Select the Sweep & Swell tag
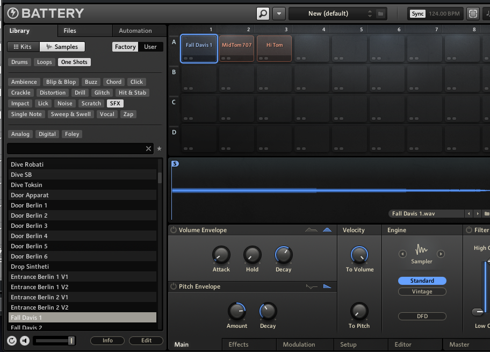Image resolution: width=490 pixels, height=352 pixels. click(71, 114)
